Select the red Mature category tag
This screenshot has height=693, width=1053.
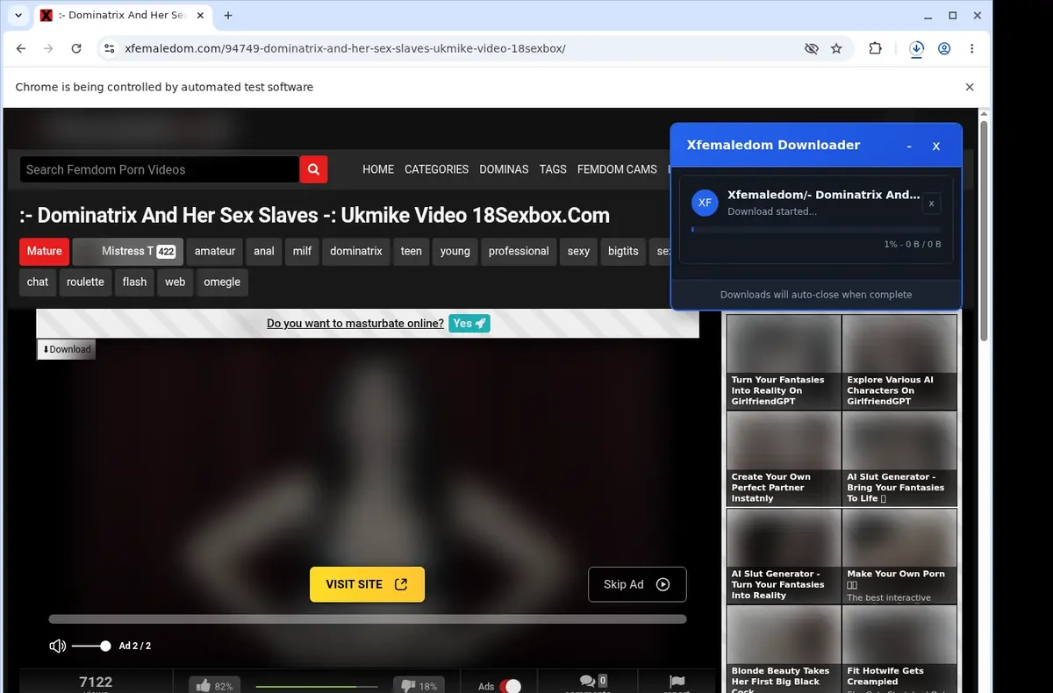[44, 251]
